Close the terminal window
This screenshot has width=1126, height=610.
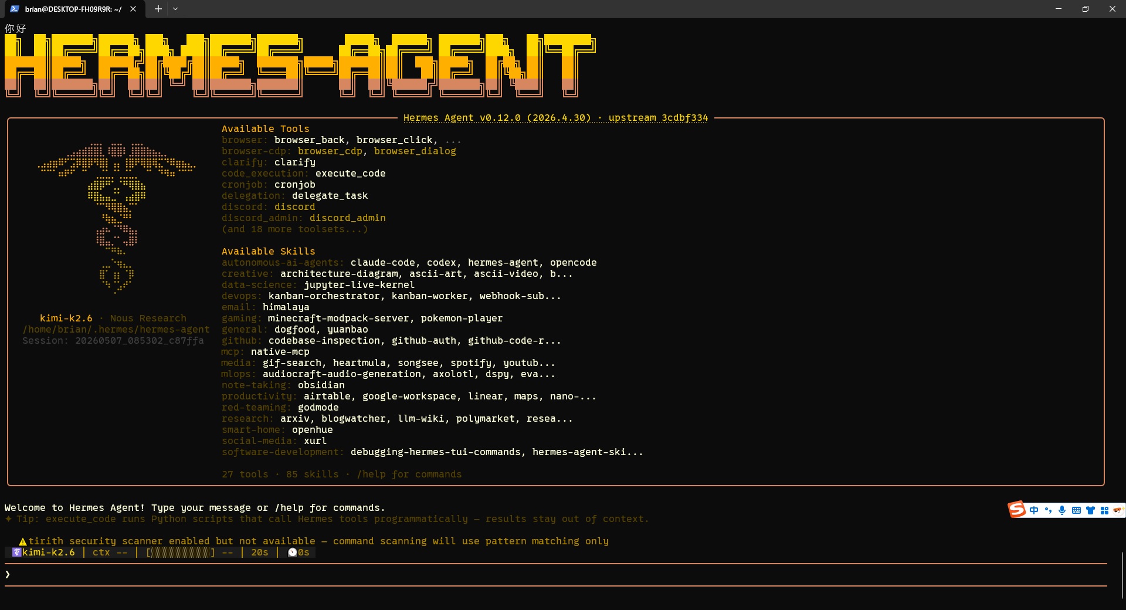pyautogui.click(x=1113, y=9)
